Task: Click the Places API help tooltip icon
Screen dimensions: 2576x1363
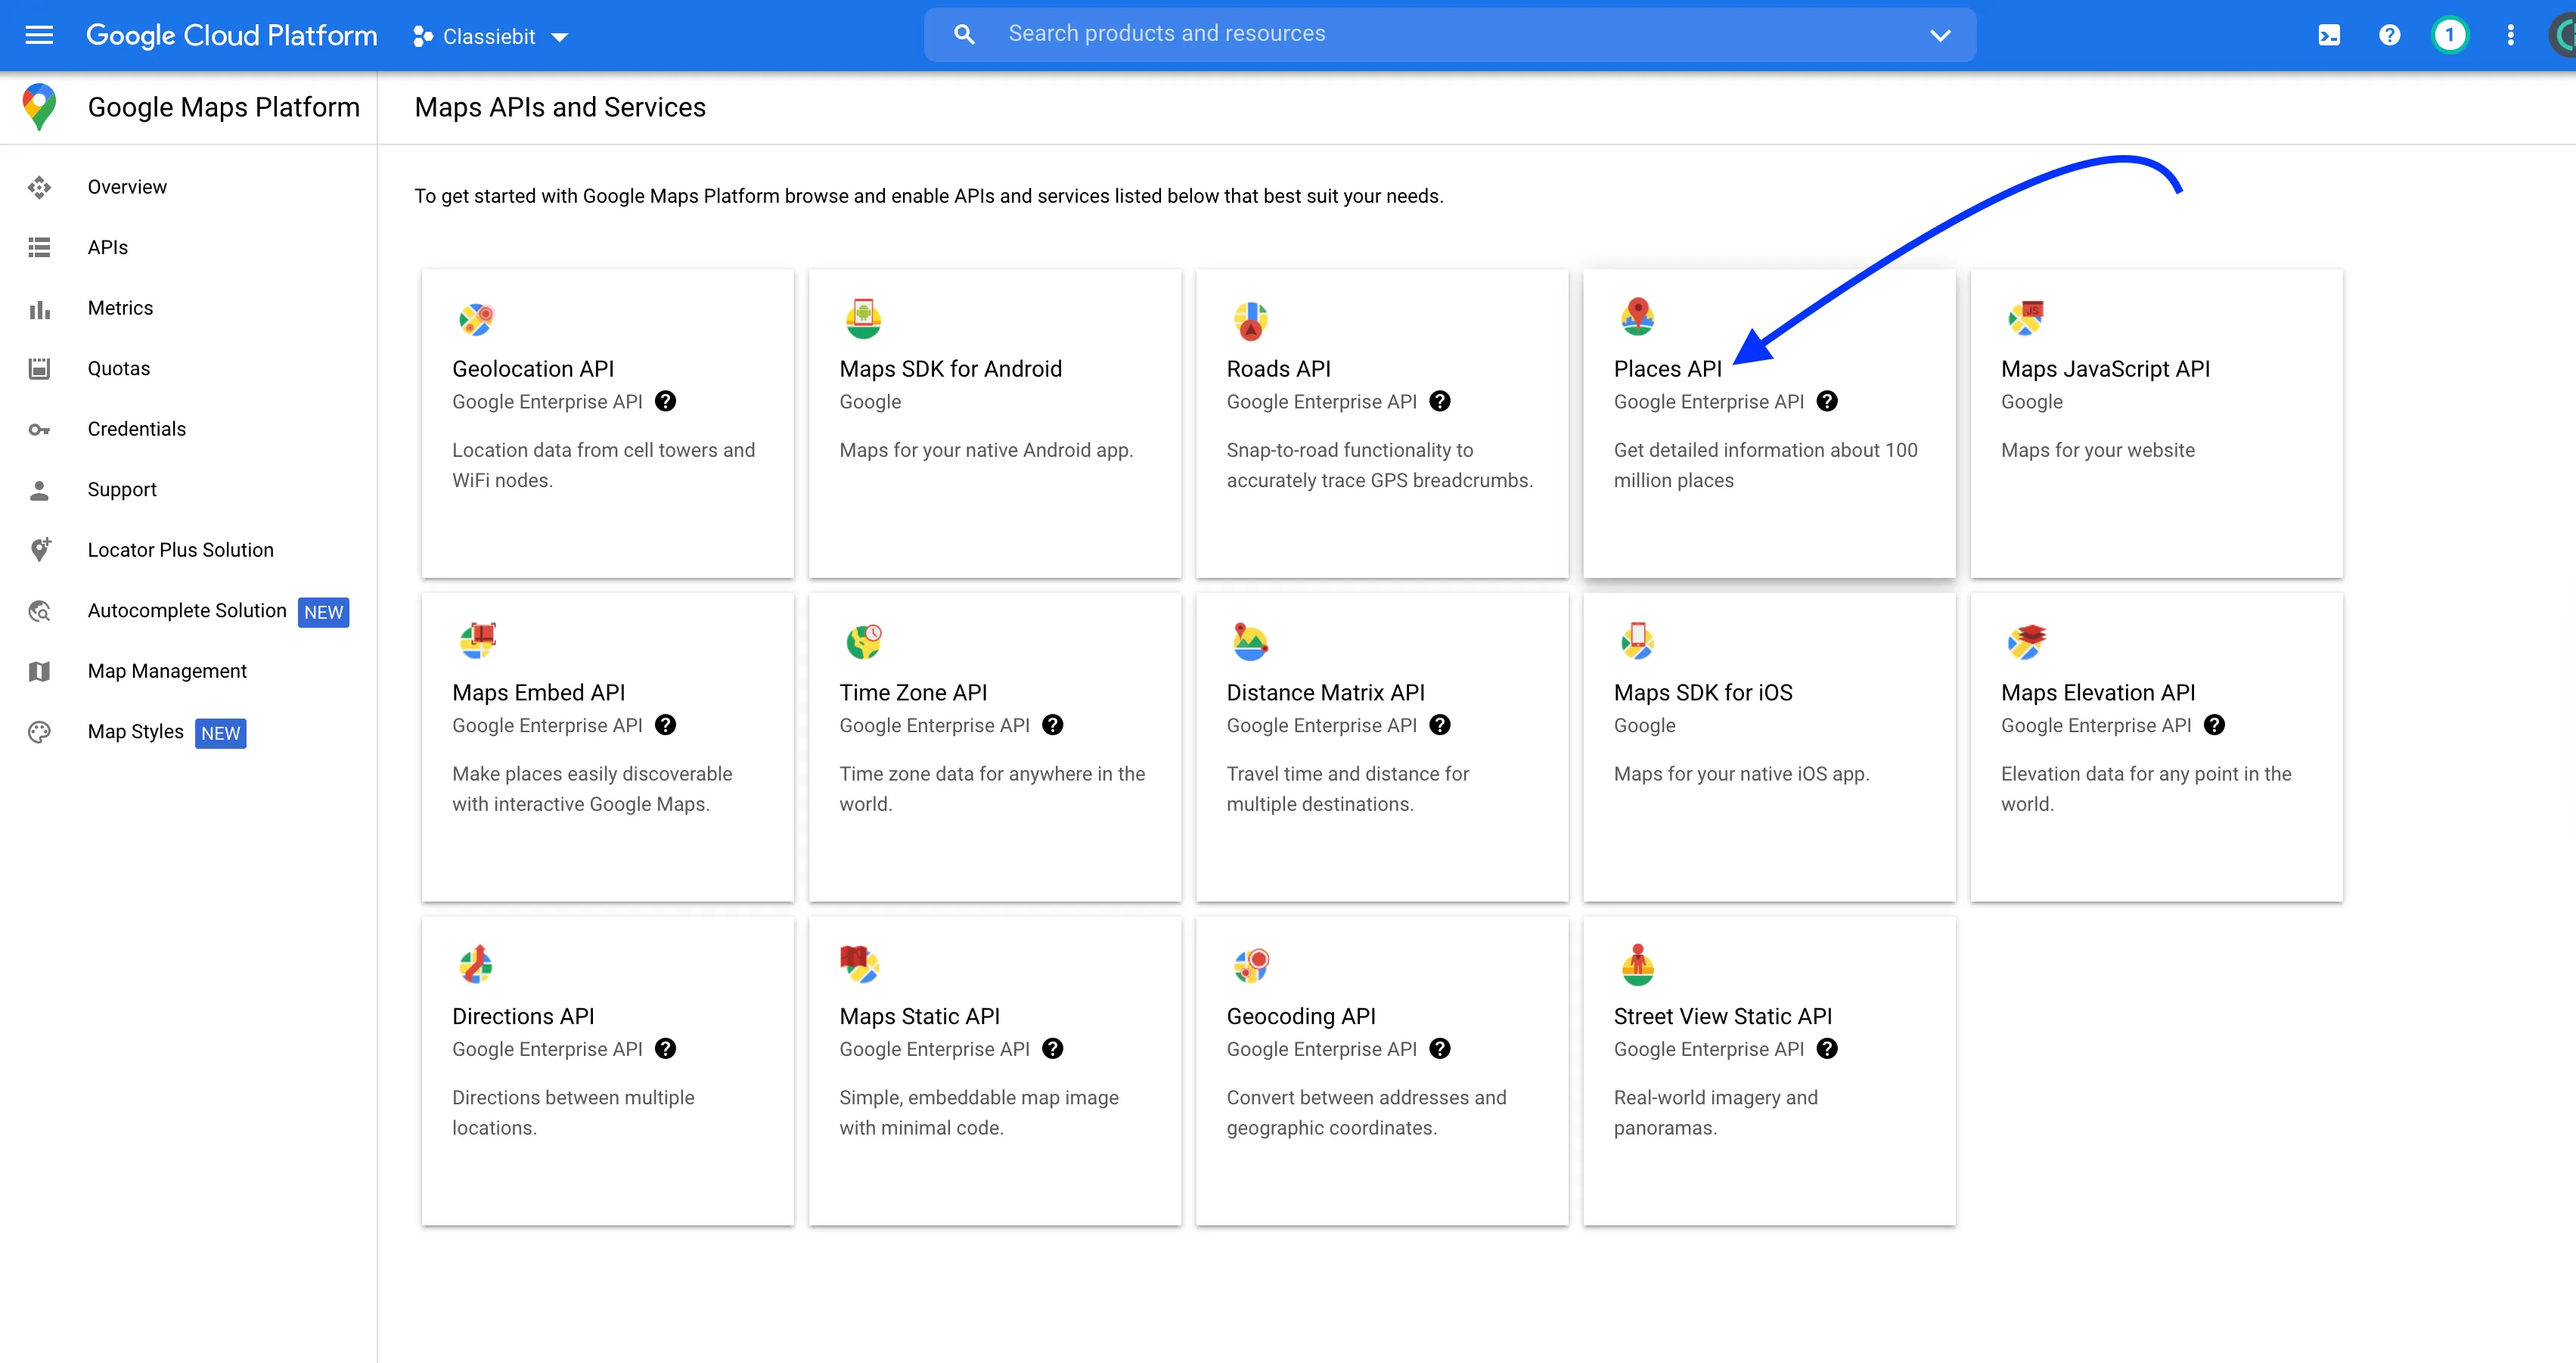Action: [x=1828, y=401]
